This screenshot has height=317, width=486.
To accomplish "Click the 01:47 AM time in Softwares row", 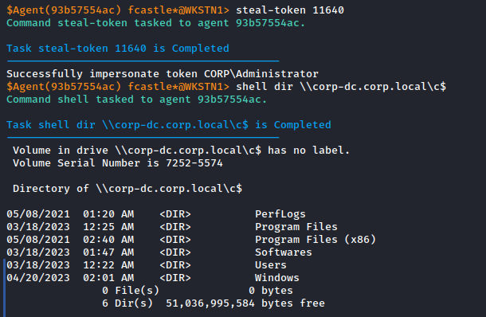I will (x=108, y=252).
